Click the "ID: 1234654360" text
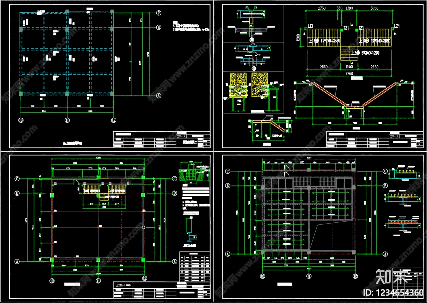 click(393, 293)
